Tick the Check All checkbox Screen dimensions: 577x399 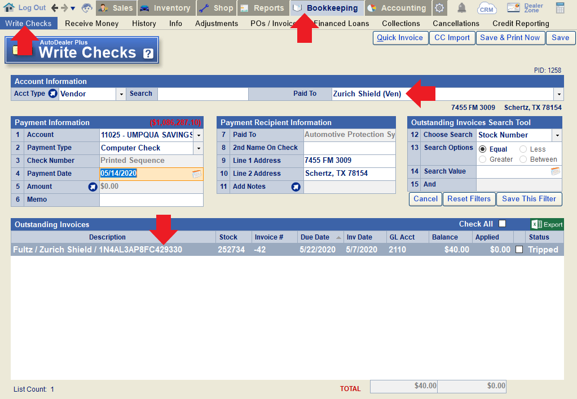tap(502, 224)
